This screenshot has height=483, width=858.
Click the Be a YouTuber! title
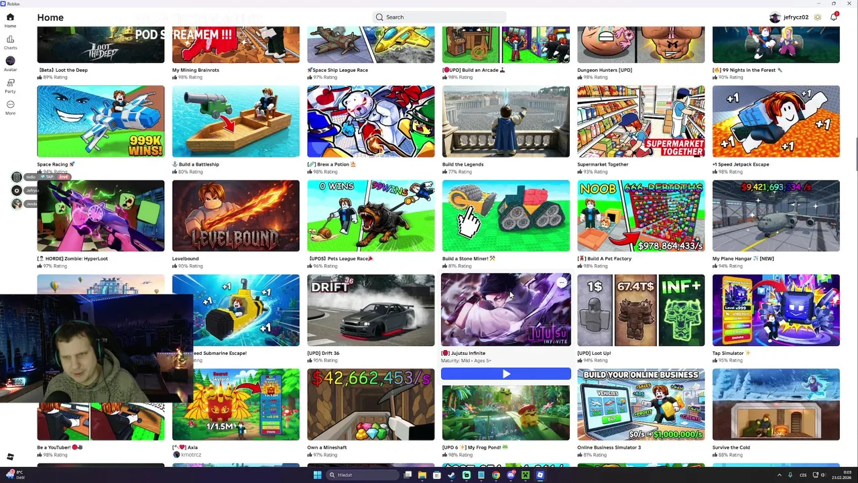60,447
